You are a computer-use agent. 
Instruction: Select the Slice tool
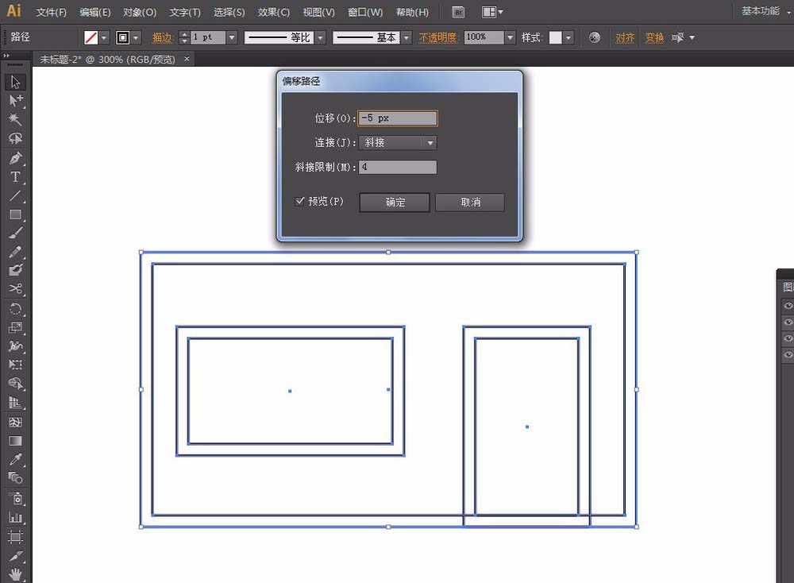click(15, 556)
